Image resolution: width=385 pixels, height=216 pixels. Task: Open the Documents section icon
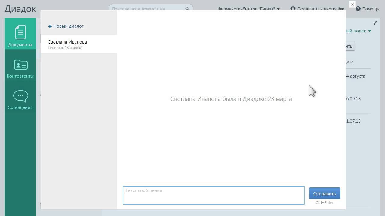[20, 32]
